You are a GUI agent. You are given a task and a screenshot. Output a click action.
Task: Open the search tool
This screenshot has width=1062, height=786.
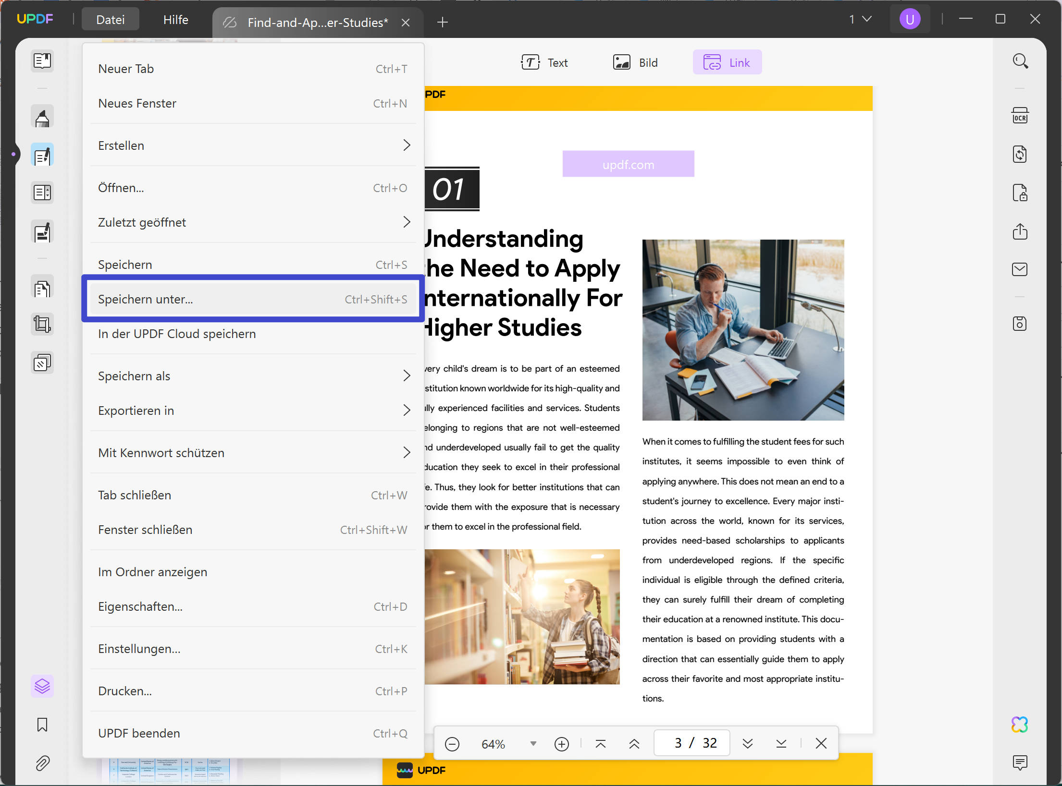tap(1020, 61)
